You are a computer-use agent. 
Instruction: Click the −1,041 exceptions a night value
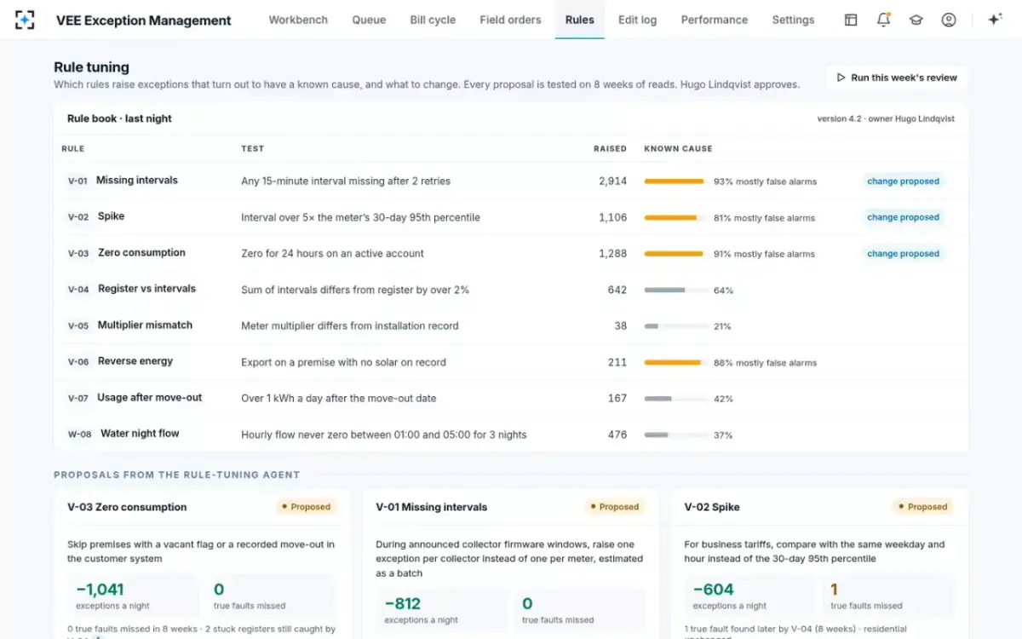[x=100, y=589]
